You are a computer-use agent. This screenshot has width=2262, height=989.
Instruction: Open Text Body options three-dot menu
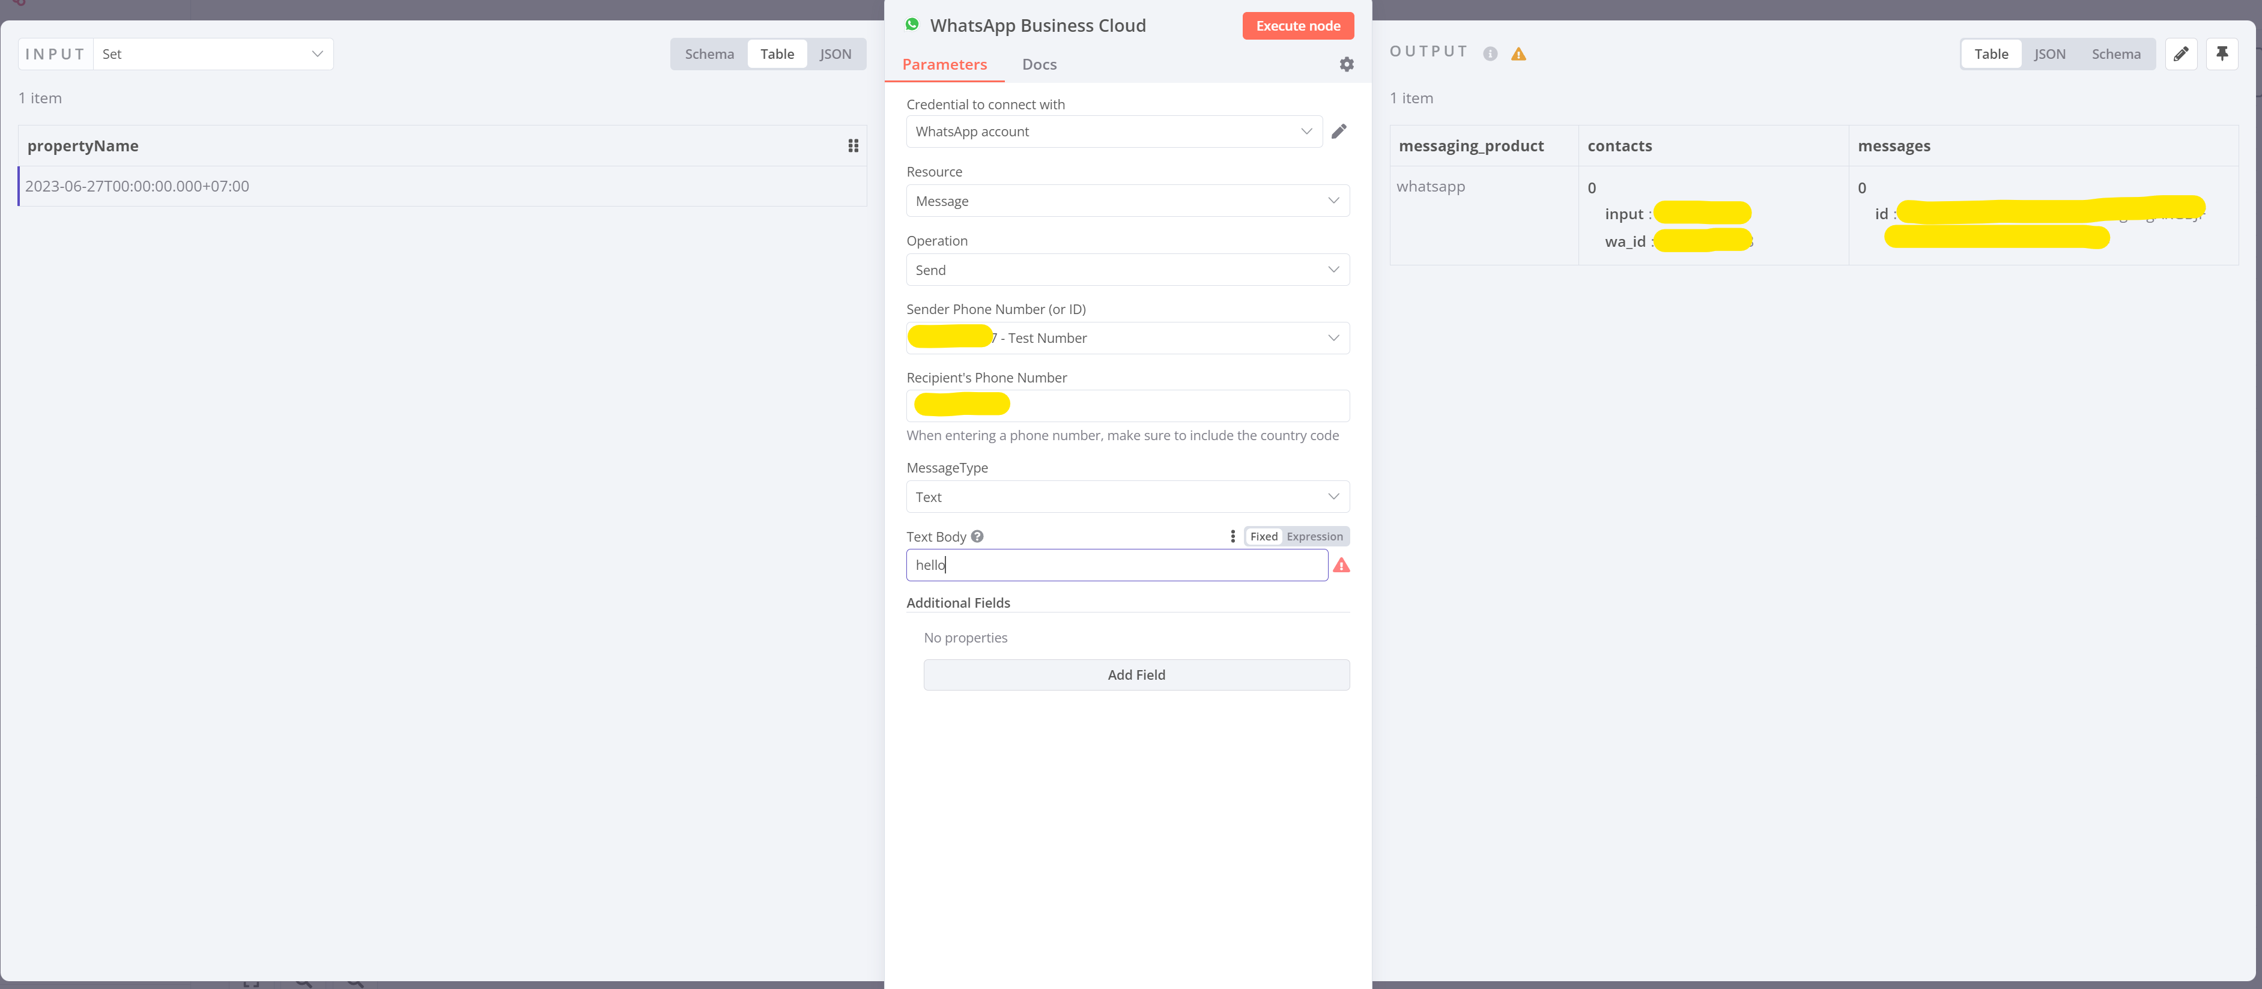click(x=1232, y=536)
